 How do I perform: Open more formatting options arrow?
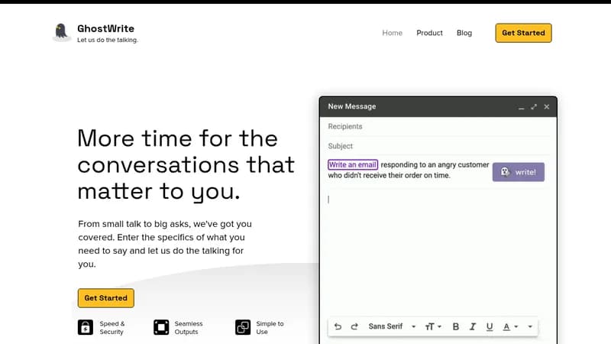pyautogui.click(x=530, y=326)
